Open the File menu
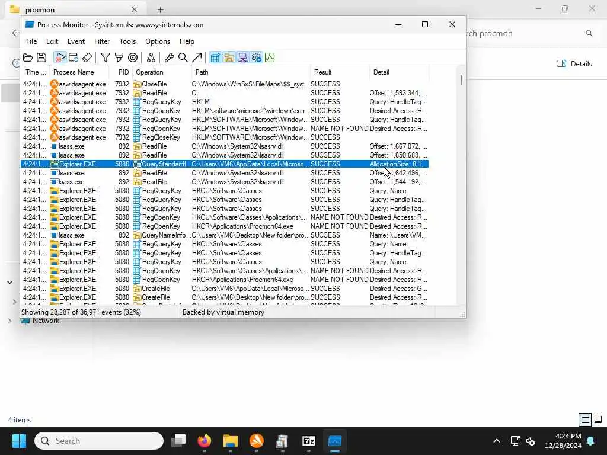Image resolution: width=607 pixels, height=455 pixels. 31,41
